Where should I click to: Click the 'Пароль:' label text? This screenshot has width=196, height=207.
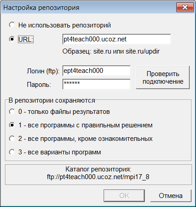(x=39, y=85)
